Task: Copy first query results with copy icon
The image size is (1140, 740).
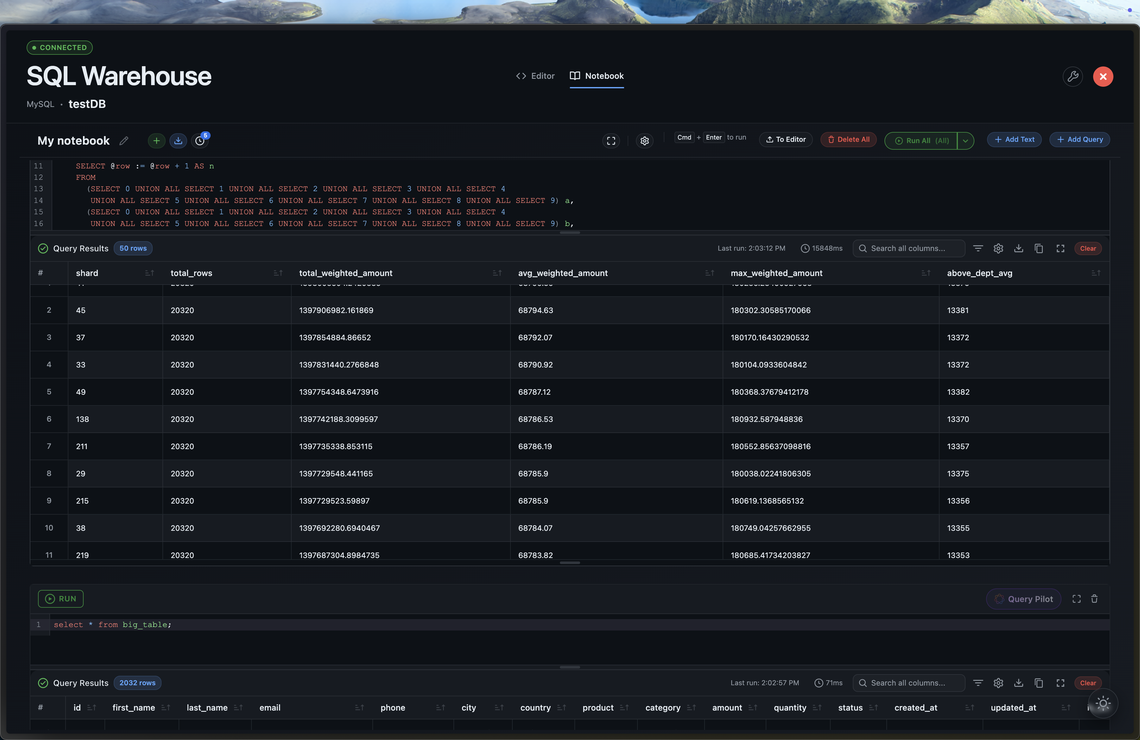Action: [1039, 248]
